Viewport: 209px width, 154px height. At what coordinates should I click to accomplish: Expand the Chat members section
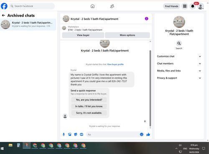pyautogui.click(x=179, y=64)
